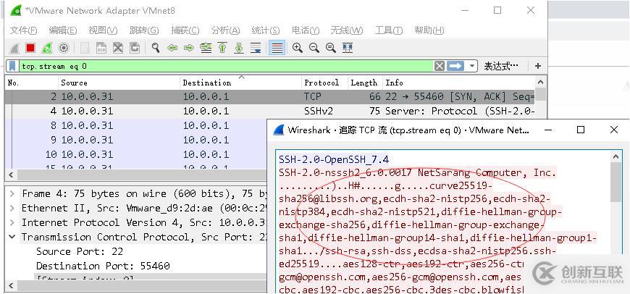Zoom out on the main window text
Viewport: 630px width, 294px height.
tap(314, 49)
